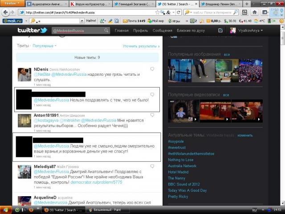Click the Twitter logo
Screen dimensions: 285x214
pos(33,30)
